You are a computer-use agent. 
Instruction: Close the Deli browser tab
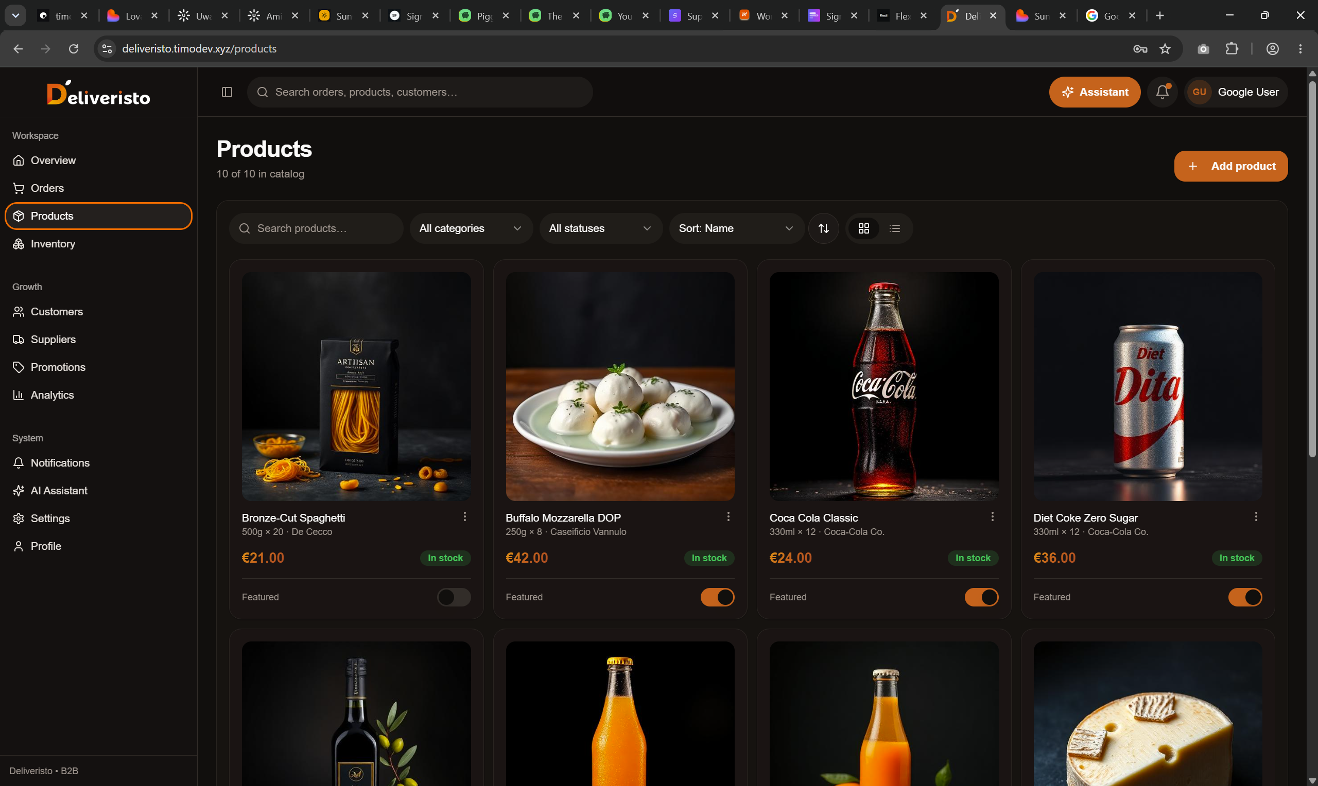pyautogui.click(x=993, y=16)
